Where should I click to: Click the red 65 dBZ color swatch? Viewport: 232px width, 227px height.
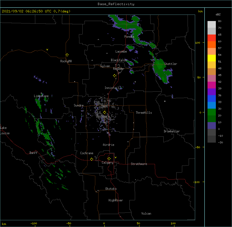click(212, 38)
